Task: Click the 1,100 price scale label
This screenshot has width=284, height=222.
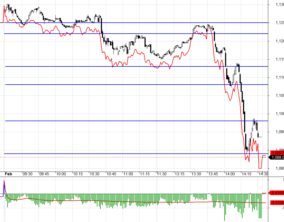Action: [279, 114]
